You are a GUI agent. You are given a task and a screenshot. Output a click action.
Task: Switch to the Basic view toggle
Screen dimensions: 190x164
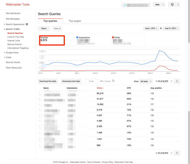[x=91, y=81]
